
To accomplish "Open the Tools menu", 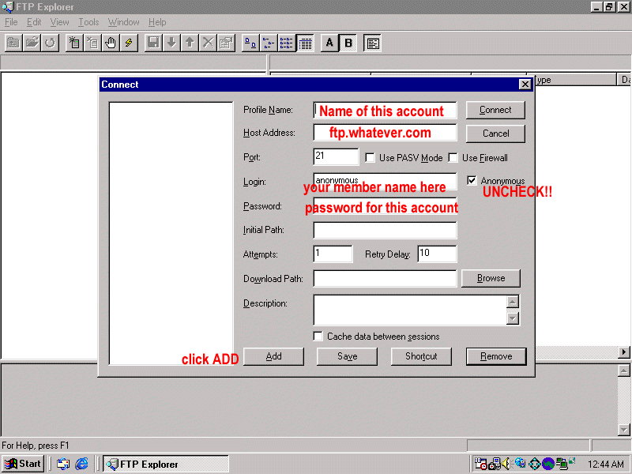I will click(x=88, y=22).
